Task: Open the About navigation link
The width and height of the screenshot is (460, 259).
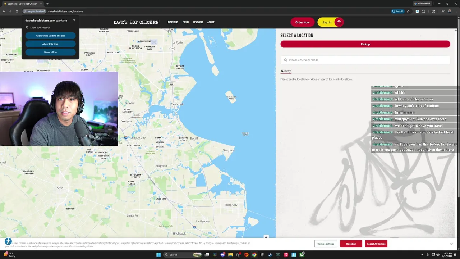Action: (x=211, y=22)
